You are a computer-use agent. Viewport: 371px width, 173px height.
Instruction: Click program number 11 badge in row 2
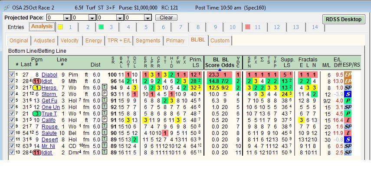click(x=37, y=81)
